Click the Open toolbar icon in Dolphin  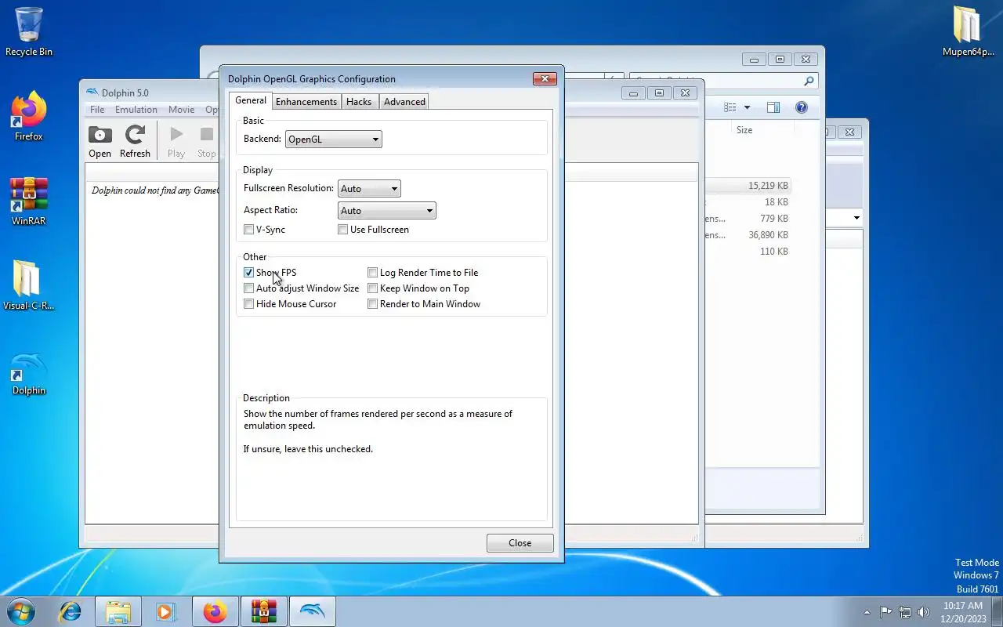click(100, 141)
